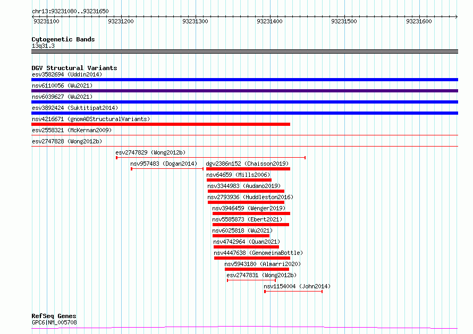The width and height of the screenshot is (473, 334).
Task: Click nsv1154004 (John2014) interval line
Action: [293, 292]
